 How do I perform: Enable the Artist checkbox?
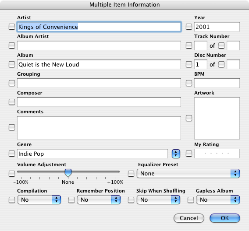click(x=12, y=27)
